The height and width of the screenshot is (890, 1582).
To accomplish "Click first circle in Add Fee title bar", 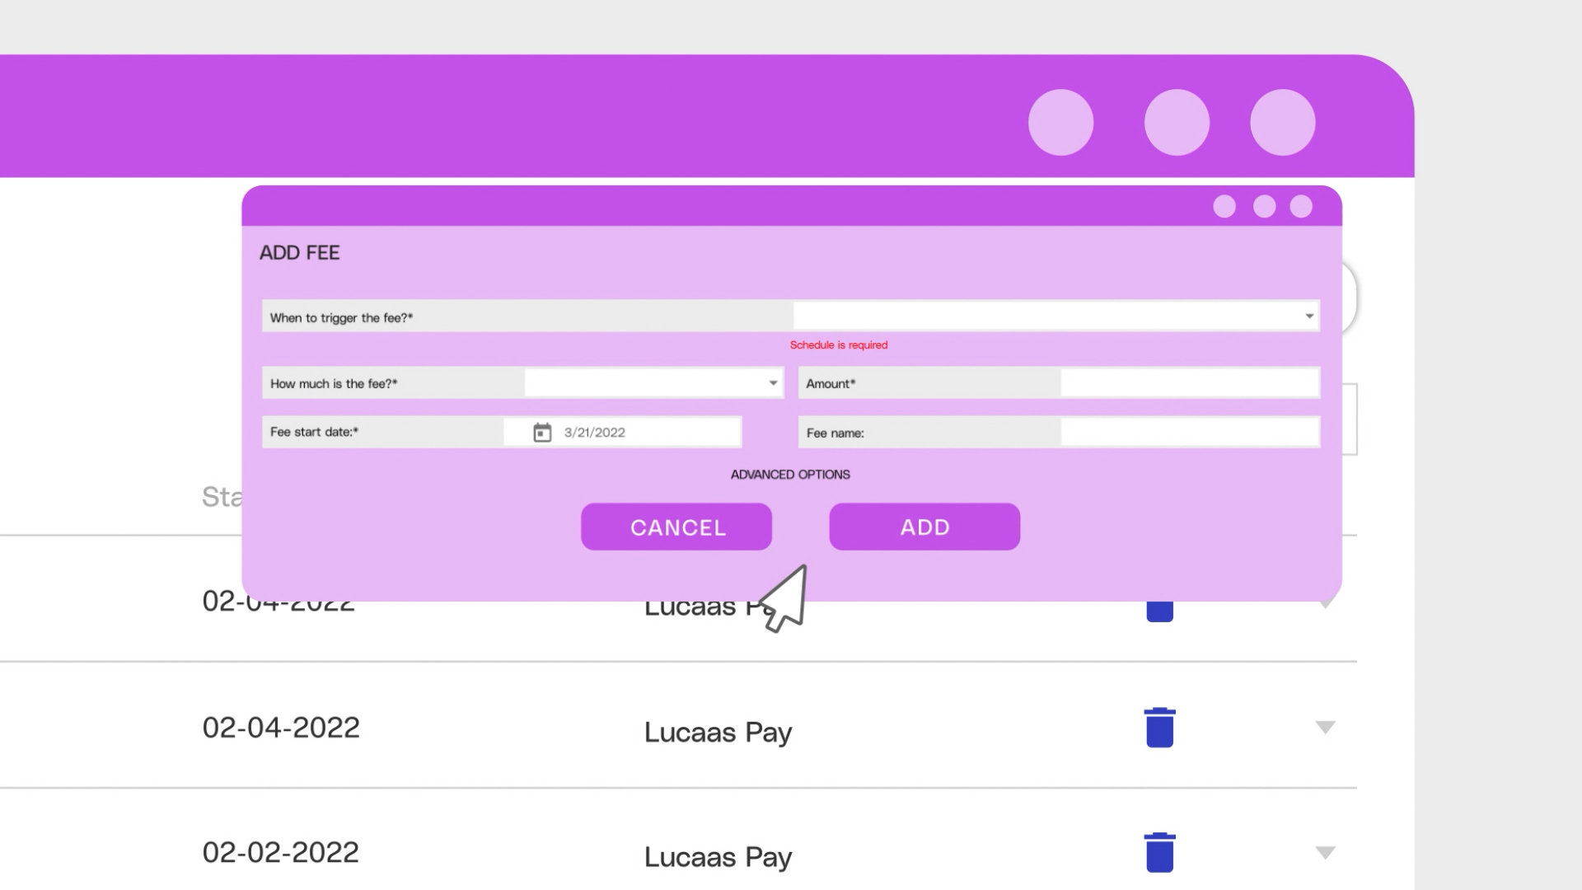I will (x=1224, y=206).
